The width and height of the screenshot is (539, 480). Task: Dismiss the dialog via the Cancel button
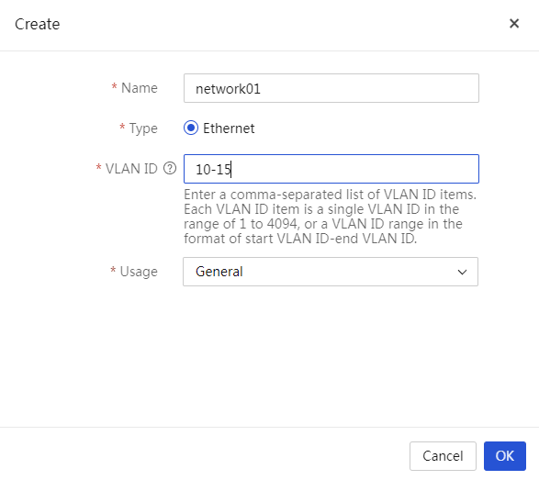443,455
